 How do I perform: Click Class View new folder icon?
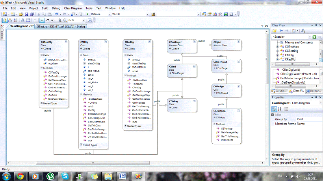click(274, 31)
